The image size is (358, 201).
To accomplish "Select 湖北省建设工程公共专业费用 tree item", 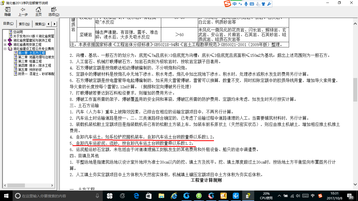I will coord(34,49).
